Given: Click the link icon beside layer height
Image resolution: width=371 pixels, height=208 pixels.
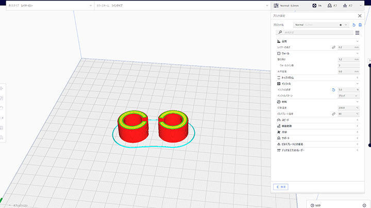Looking at the screenshot, I should [x=333, y=47].
